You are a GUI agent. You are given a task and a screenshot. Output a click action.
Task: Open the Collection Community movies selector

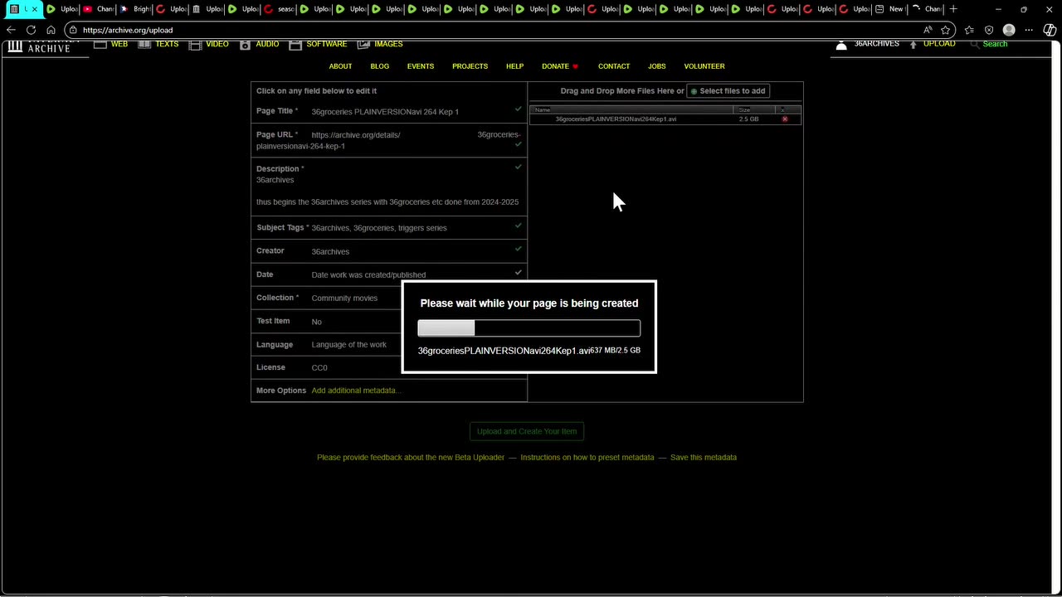click(344, 298)
